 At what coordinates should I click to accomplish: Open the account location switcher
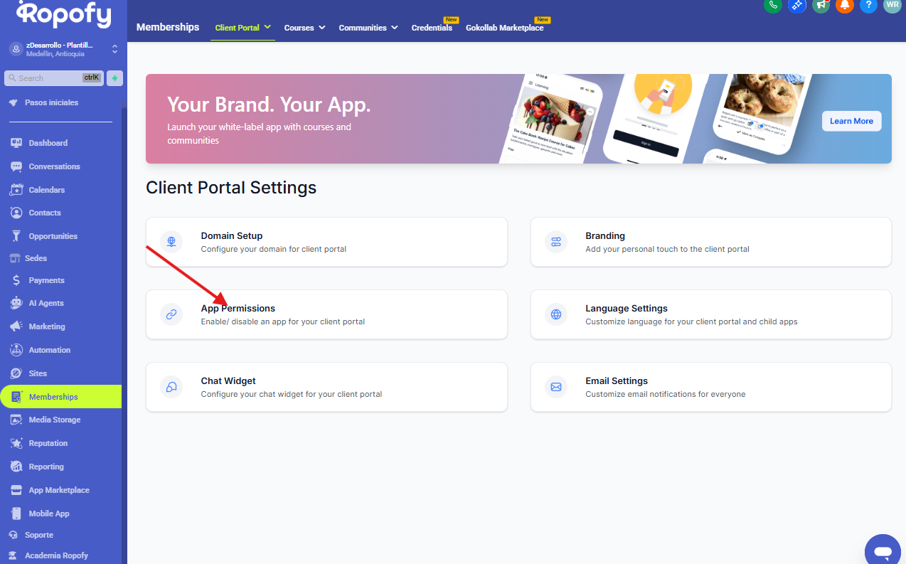(63, 49)
